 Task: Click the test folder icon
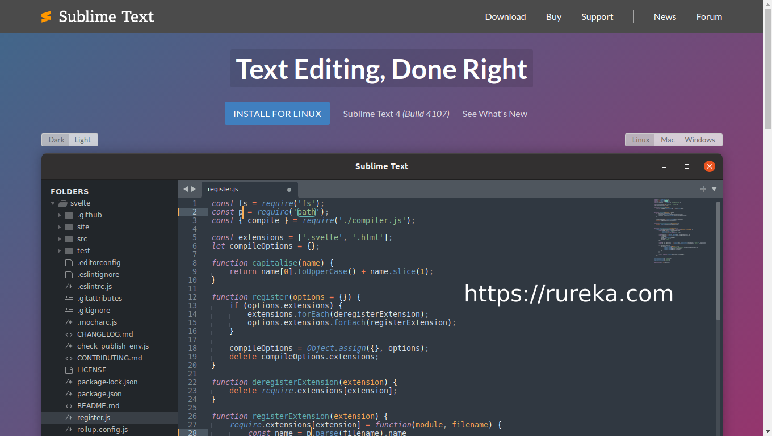tap(69, 251)
